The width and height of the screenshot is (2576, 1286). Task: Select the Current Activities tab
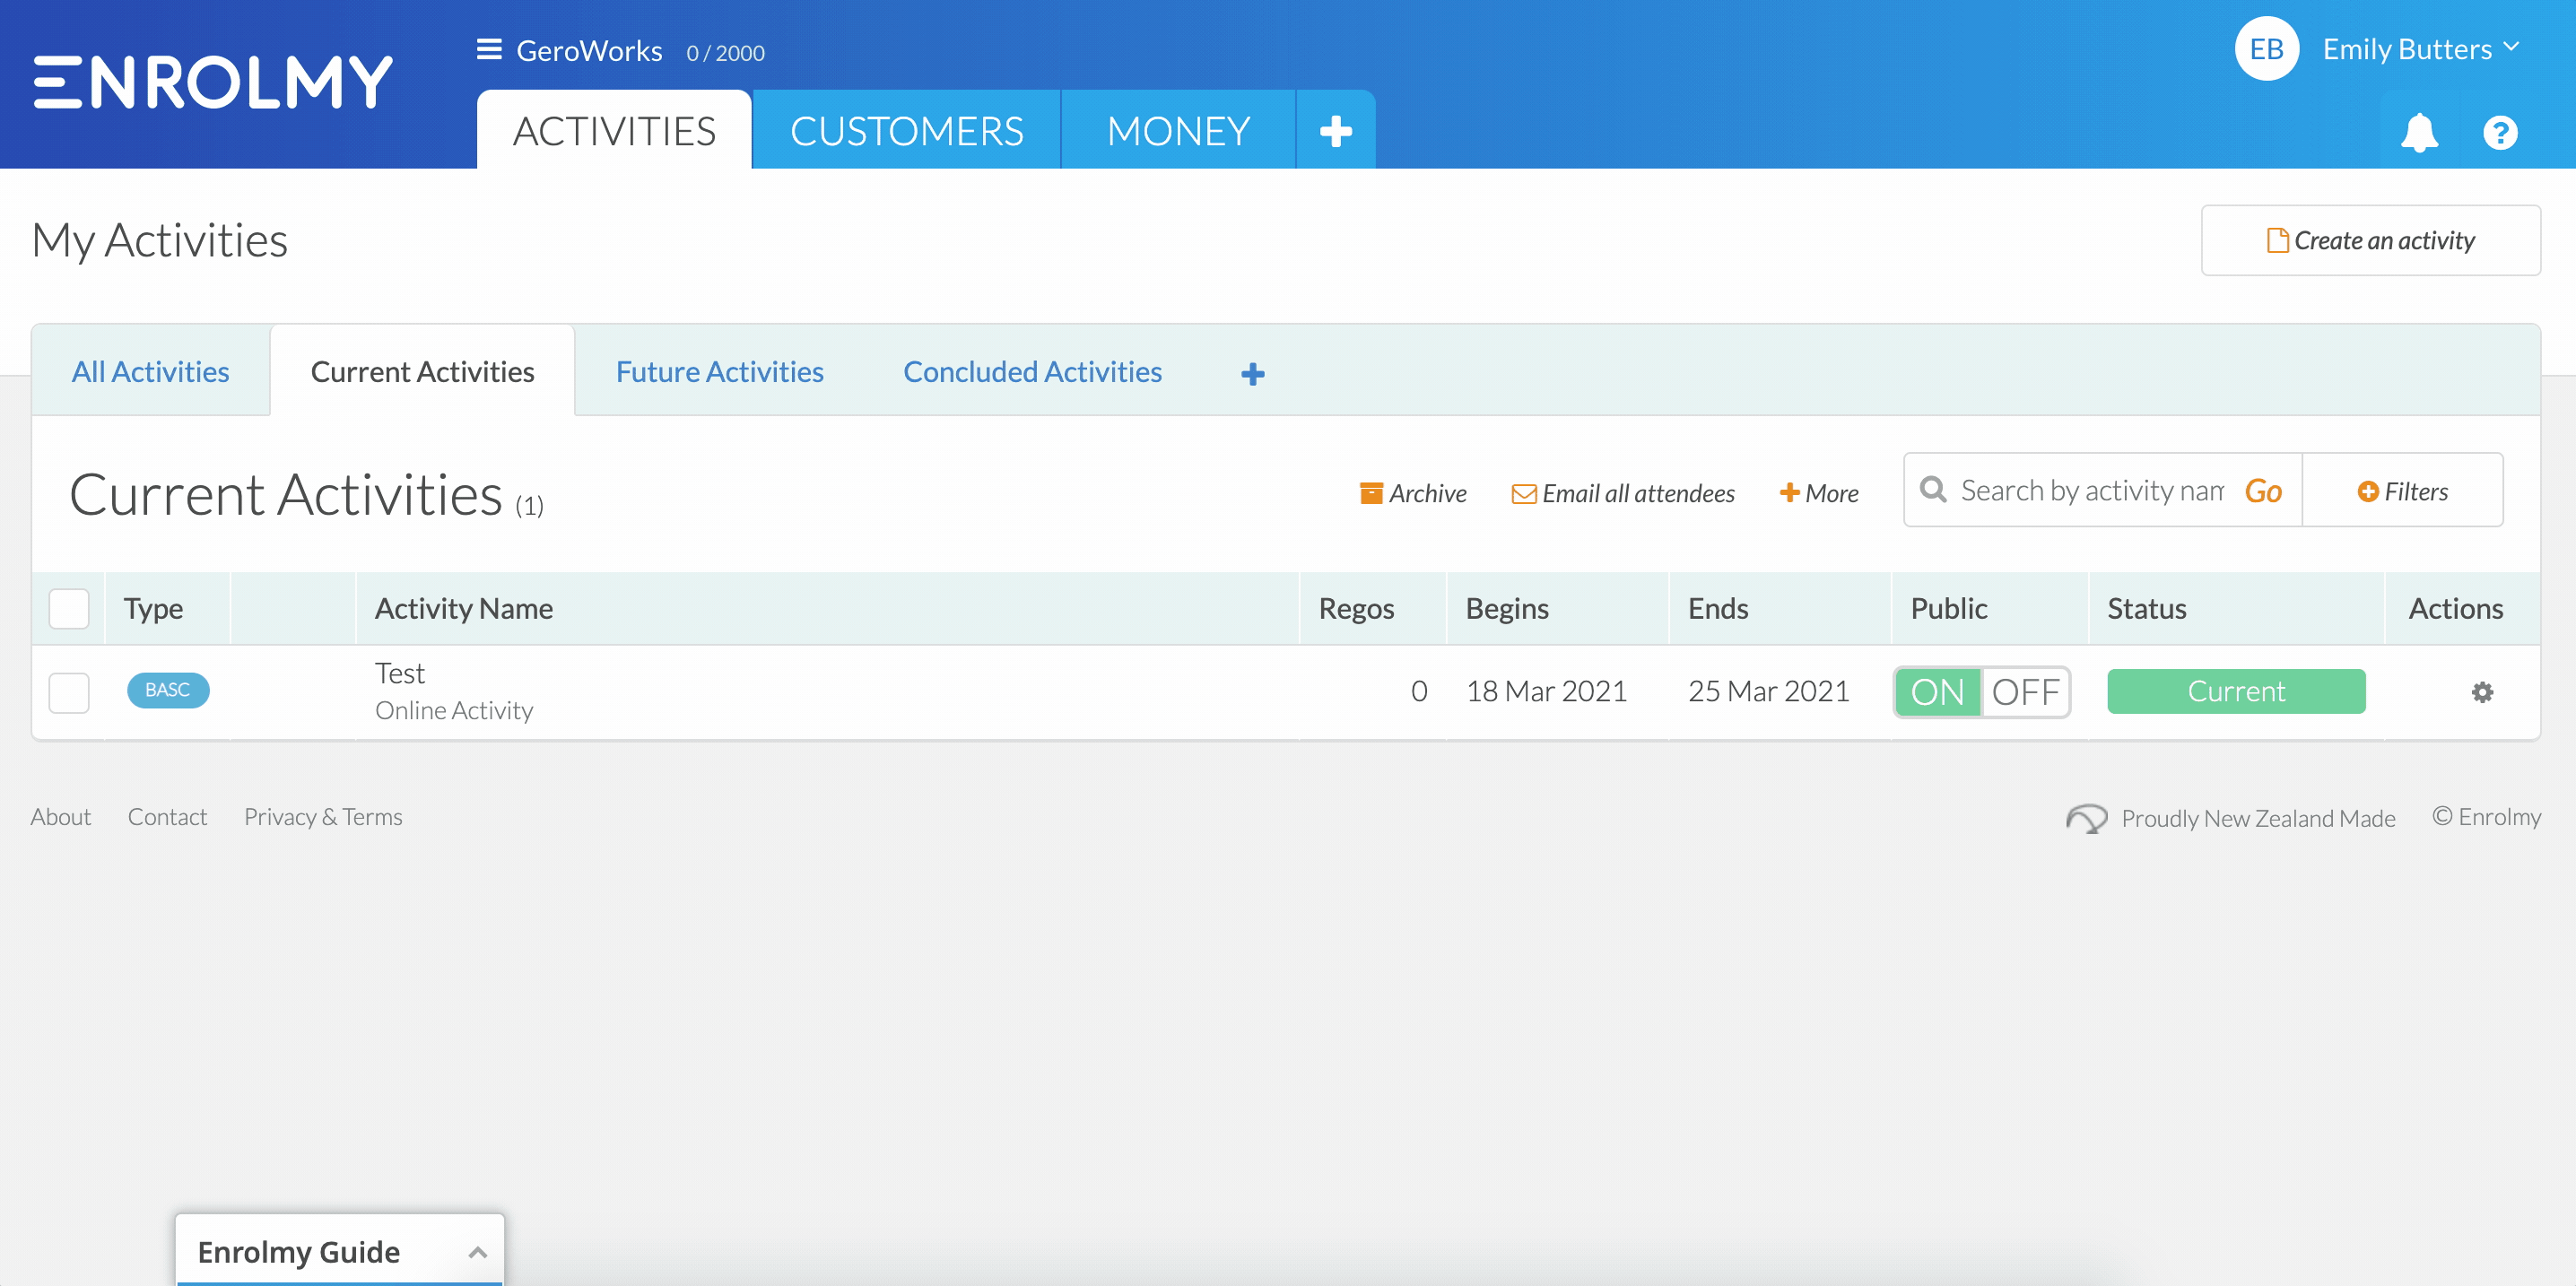point(422,372)
